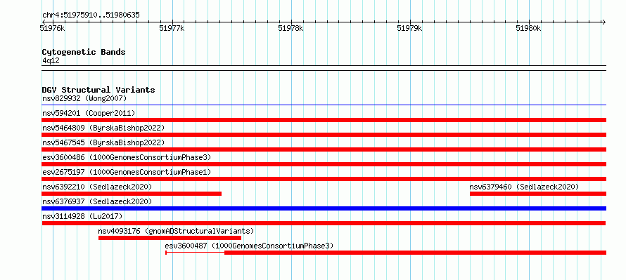Select the 4q12 band label
Image resolution: width=626 pixels, height=280 pixels.
point(51,60)
